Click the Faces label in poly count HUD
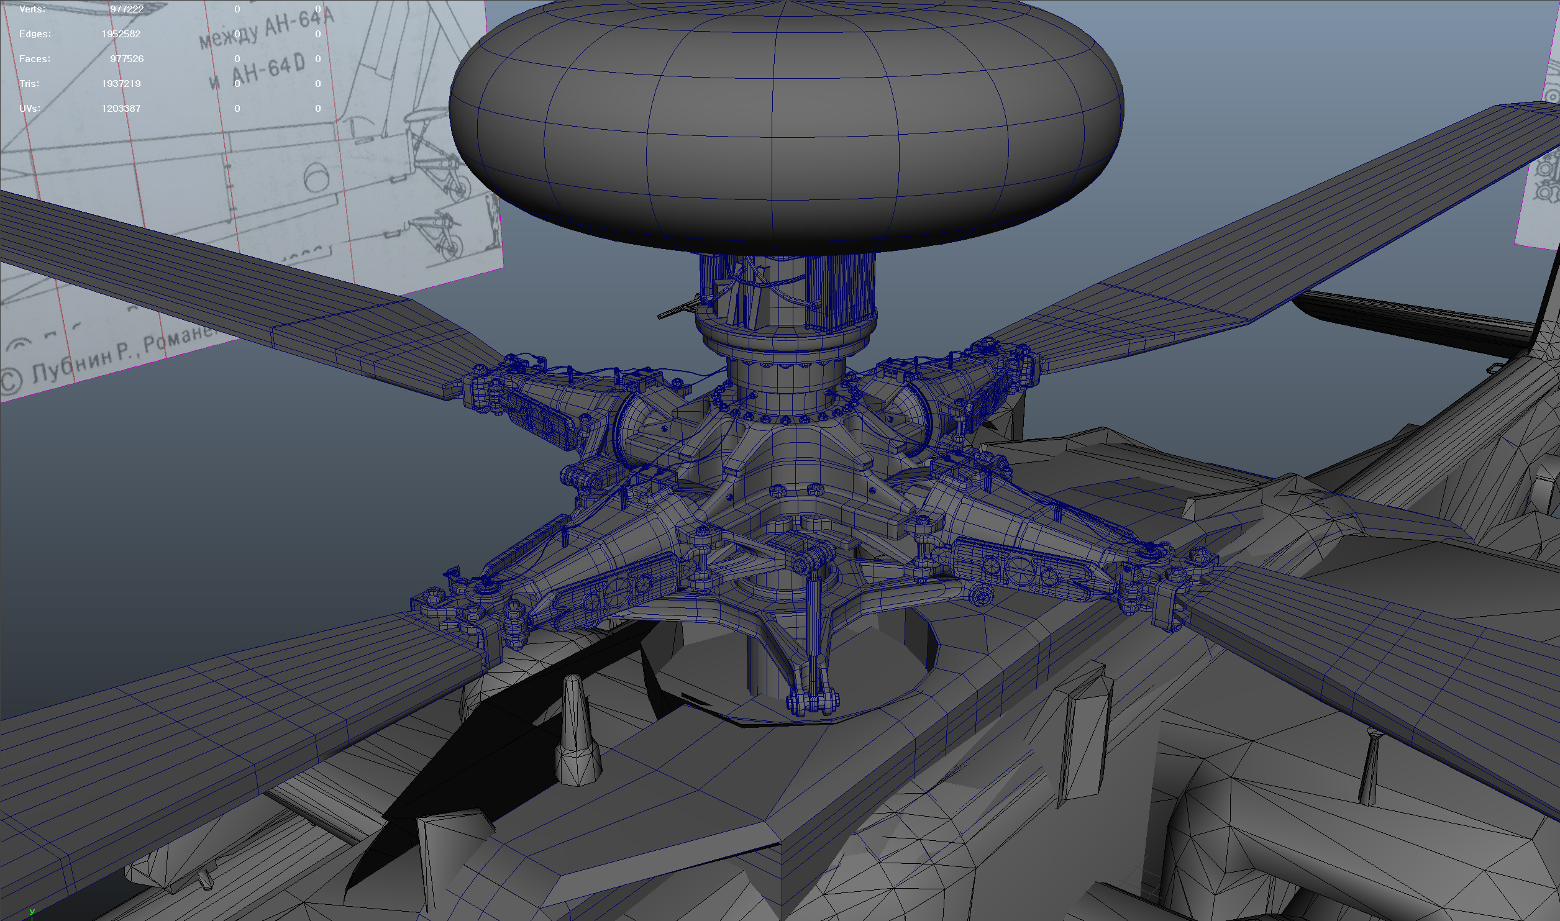The height and width of the screenshot is (921, 1560). [35, 59]
